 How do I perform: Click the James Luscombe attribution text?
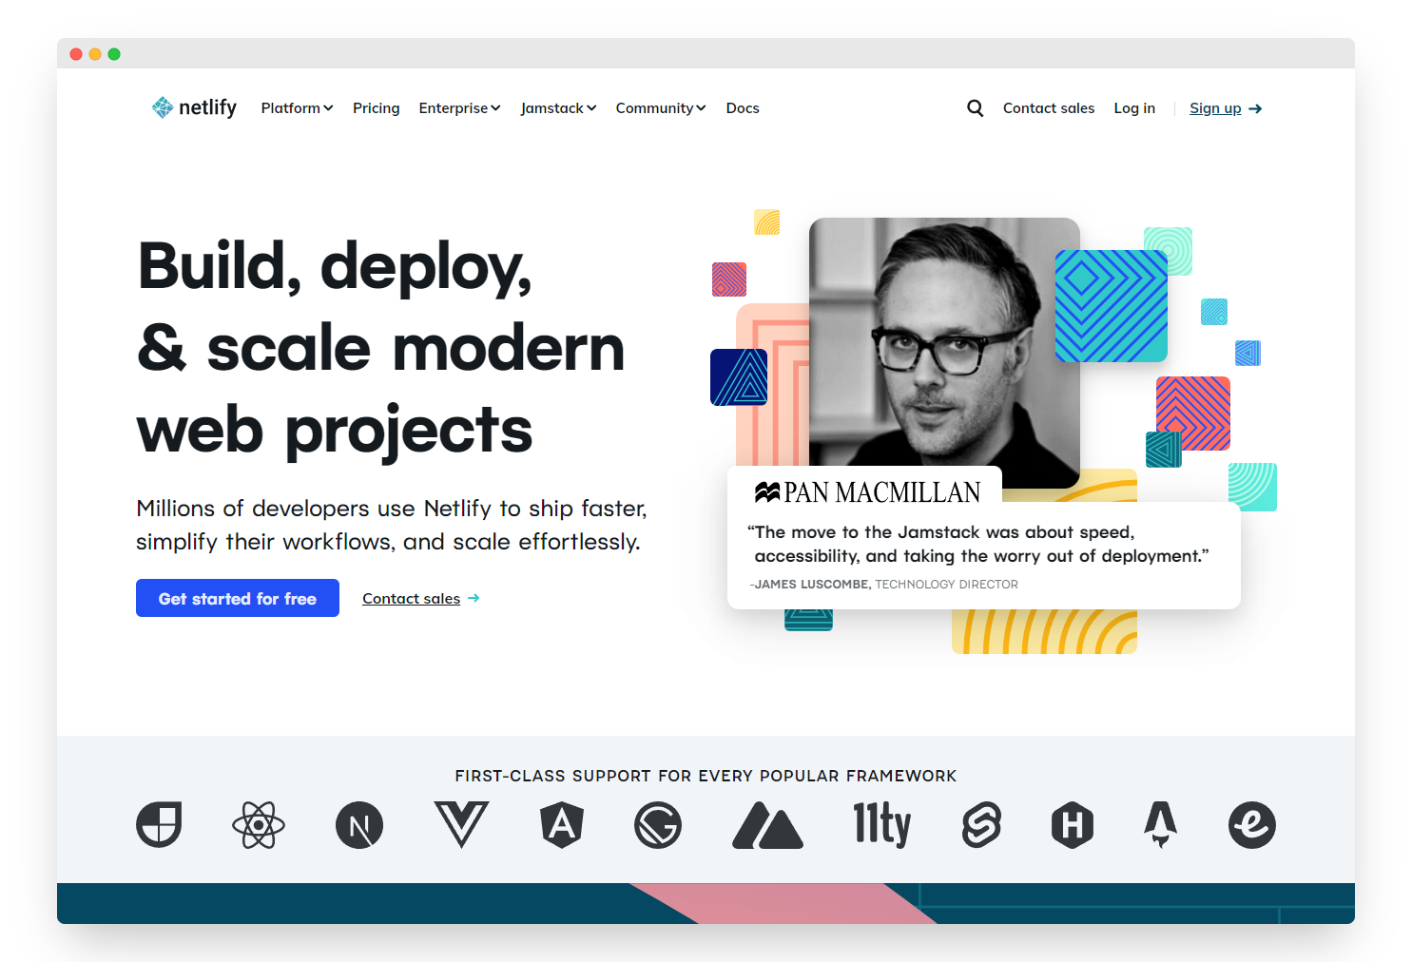(x=884, y=585)
